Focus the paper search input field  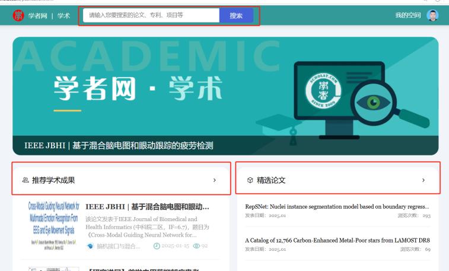pyautogui.click(x=151, y=15)
